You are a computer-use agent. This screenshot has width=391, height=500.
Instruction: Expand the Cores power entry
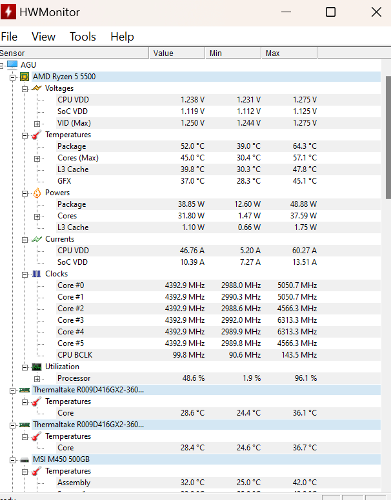[x=37, y=216]
